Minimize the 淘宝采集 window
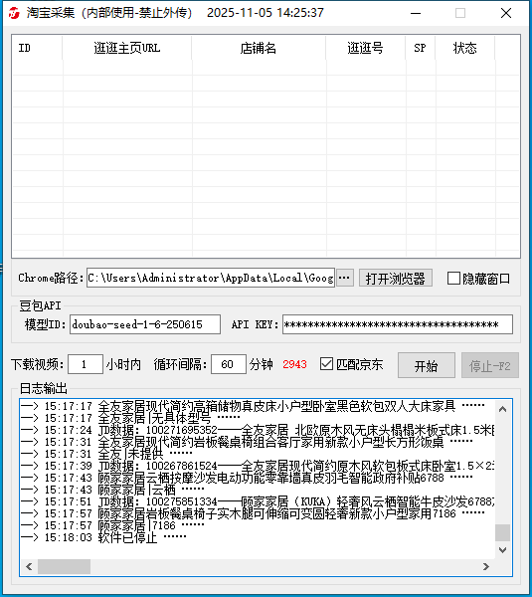This screenshot has height=597, width=532. click(x=416, y=13)
